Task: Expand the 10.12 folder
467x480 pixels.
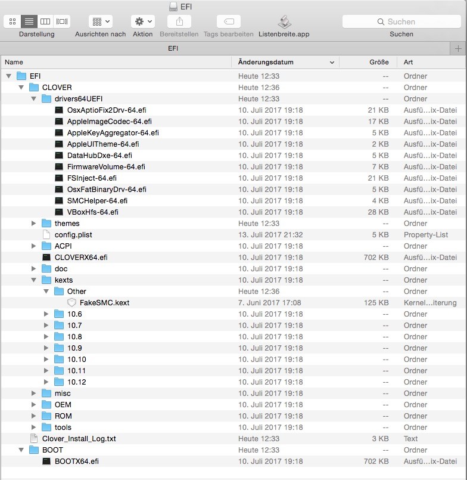Action: (46, 382)
